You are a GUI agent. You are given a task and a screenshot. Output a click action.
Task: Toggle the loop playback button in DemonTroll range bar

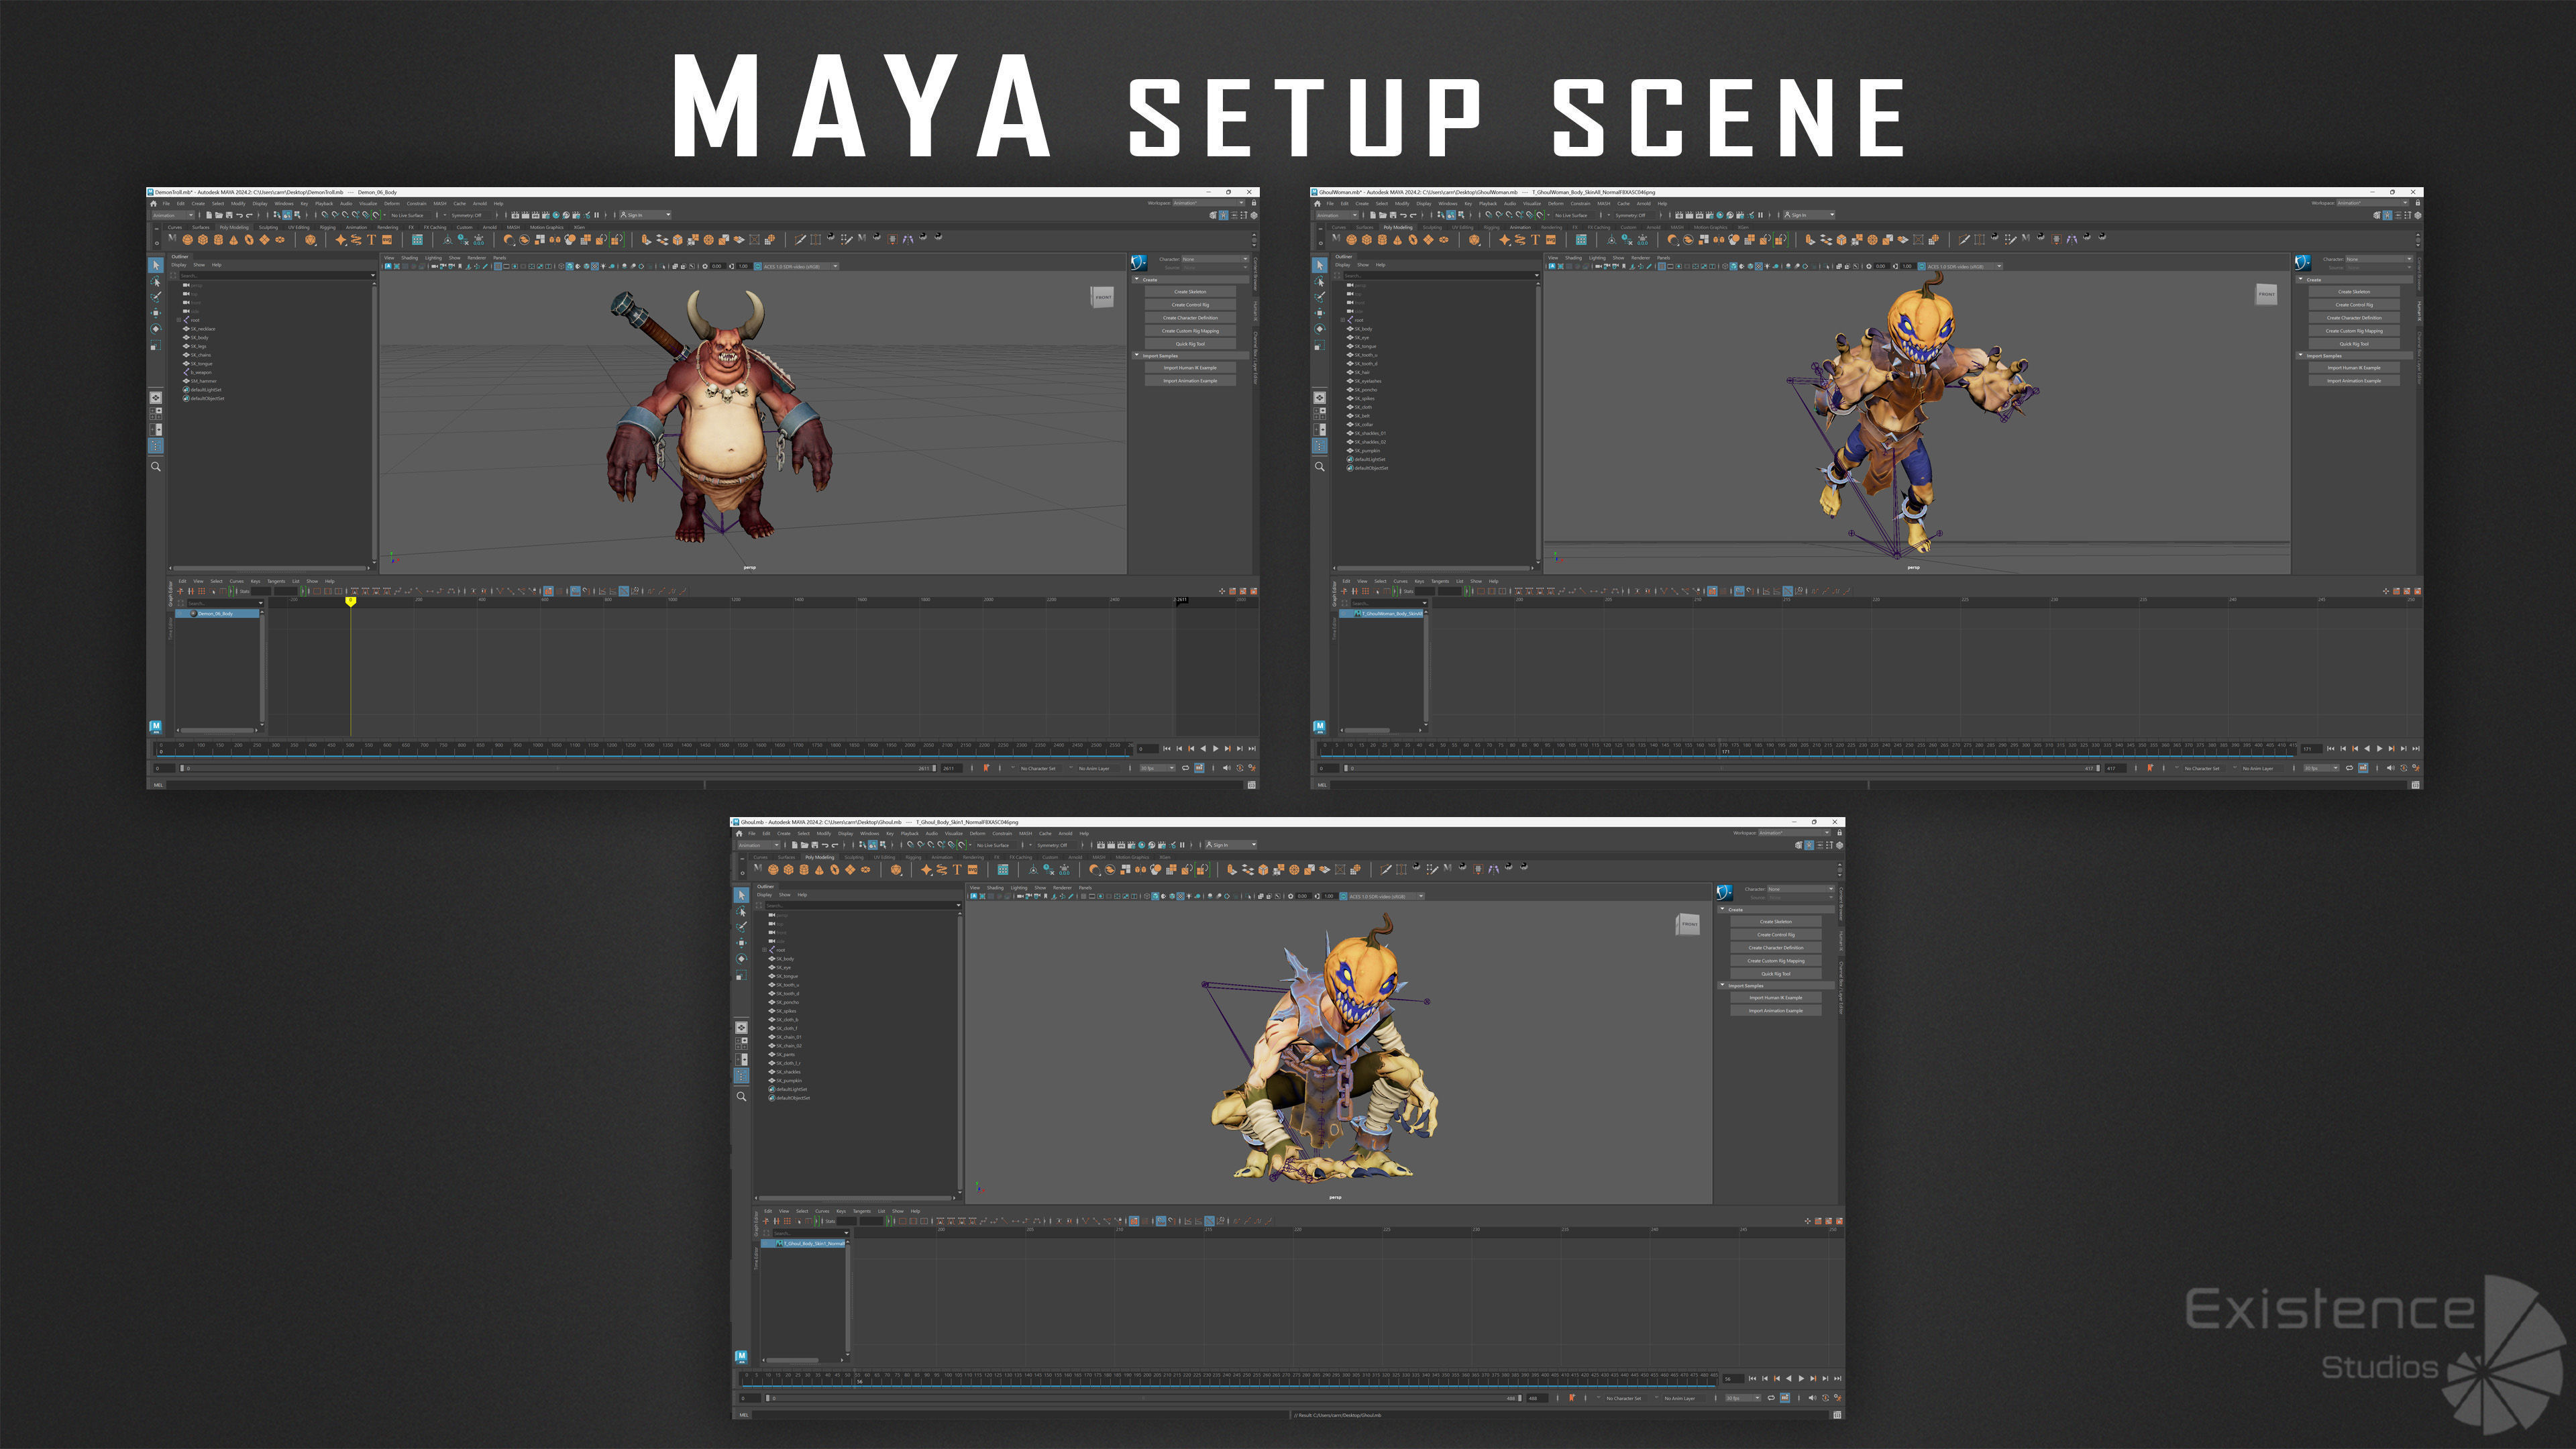(1186, 768)
